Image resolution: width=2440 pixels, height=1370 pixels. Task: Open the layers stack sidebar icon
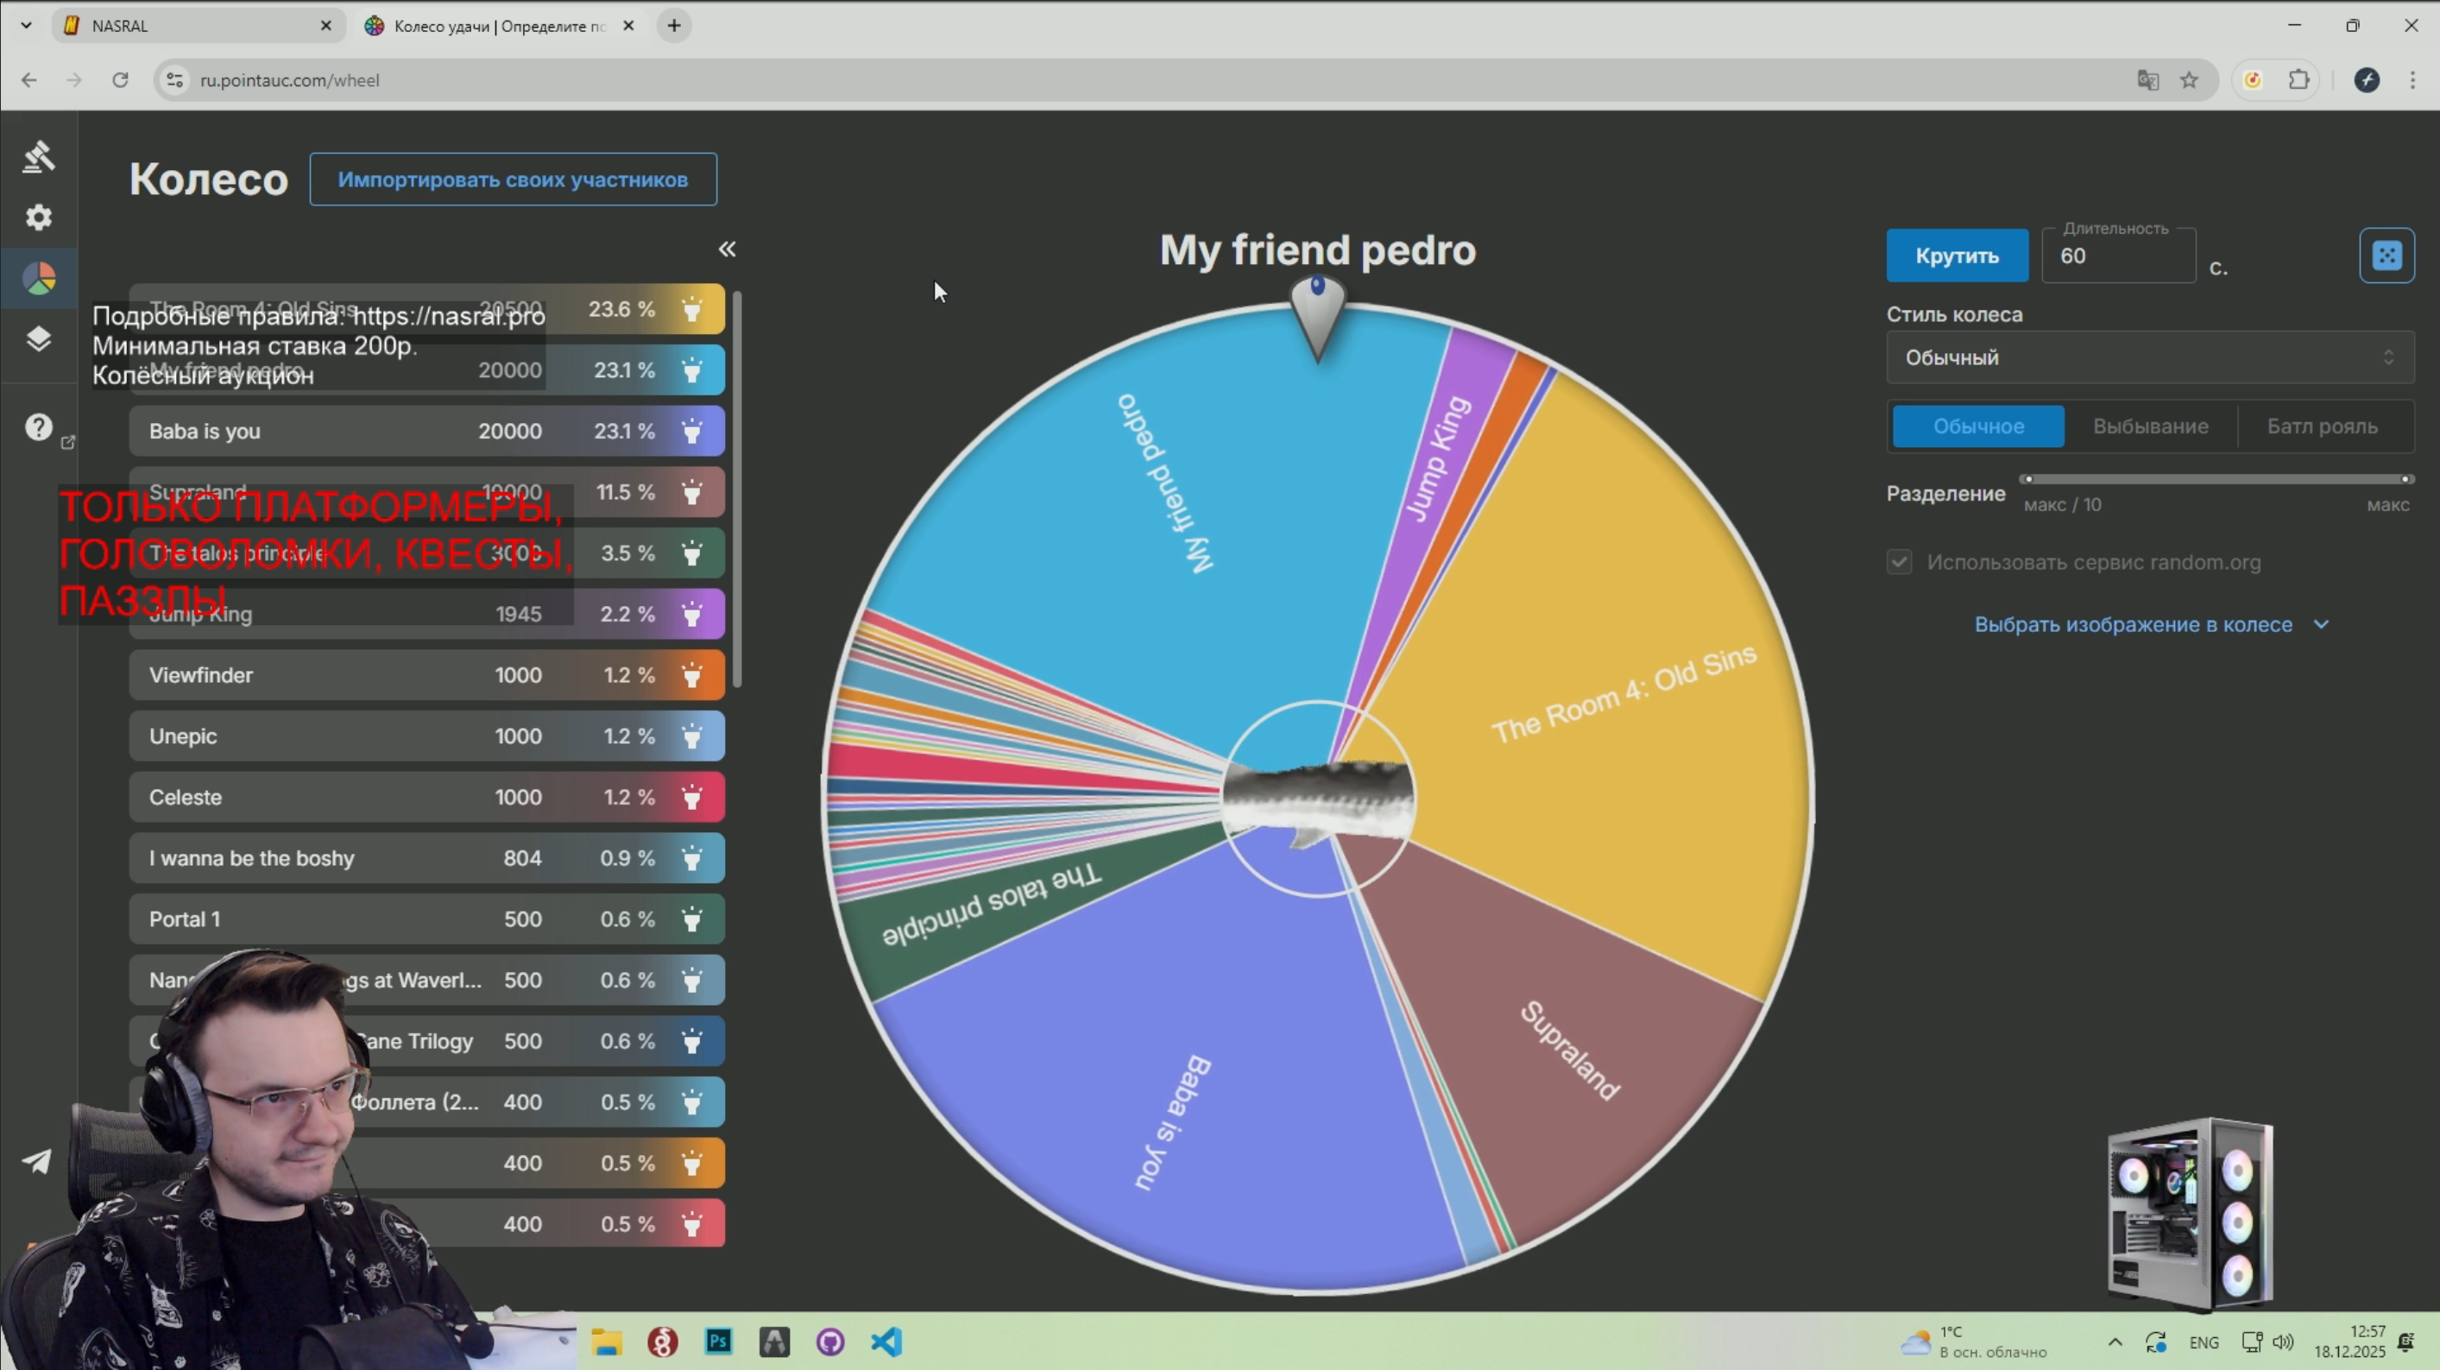point(38,339)
